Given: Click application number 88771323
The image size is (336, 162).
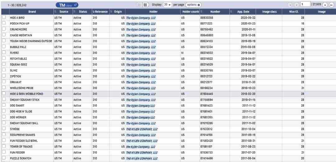Looking at the screenshot, I should 206,24.
